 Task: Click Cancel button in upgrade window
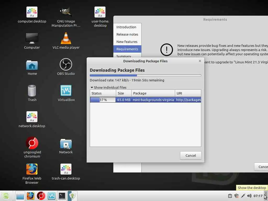[261, 167]
